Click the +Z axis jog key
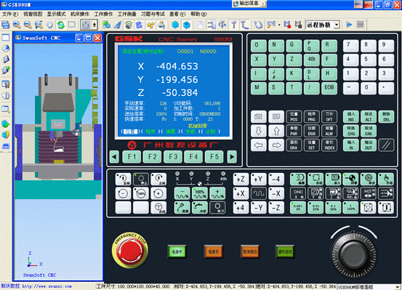 click(x=240, y=180)
